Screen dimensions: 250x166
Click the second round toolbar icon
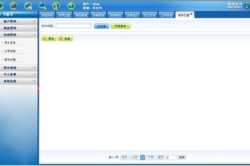pyautogui.click(x=14, y=5)
